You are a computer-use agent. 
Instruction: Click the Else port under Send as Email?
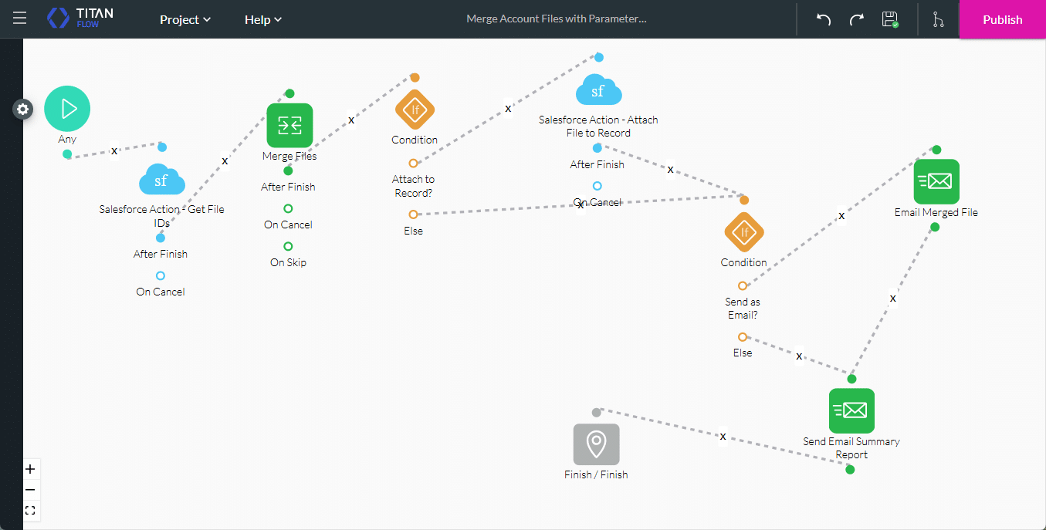click(x=743, y=336)
